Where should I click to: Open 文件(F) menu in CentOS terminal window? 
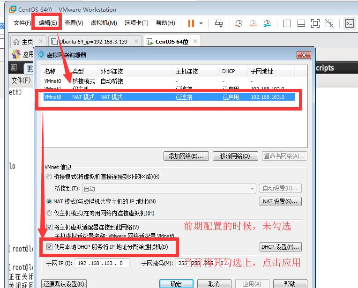coord(21,81)
